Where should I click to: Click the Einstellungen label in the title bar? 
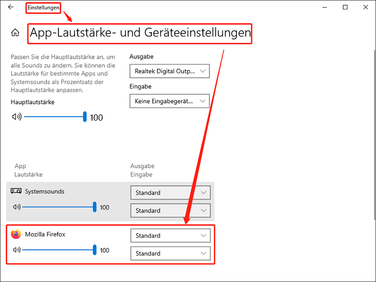[43, 8]
